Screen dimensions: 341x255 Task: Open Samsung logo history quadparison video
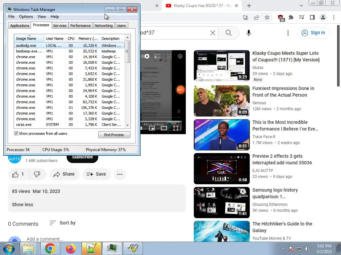pyautogui.click(x=221, y=203)
